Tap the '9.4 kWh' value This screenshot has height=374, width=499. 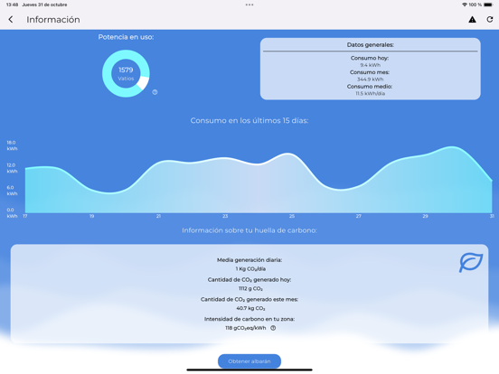(370, 65)
